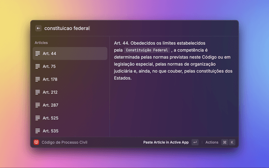Click the document icon beside Art. 287

(x=38, y=105)
